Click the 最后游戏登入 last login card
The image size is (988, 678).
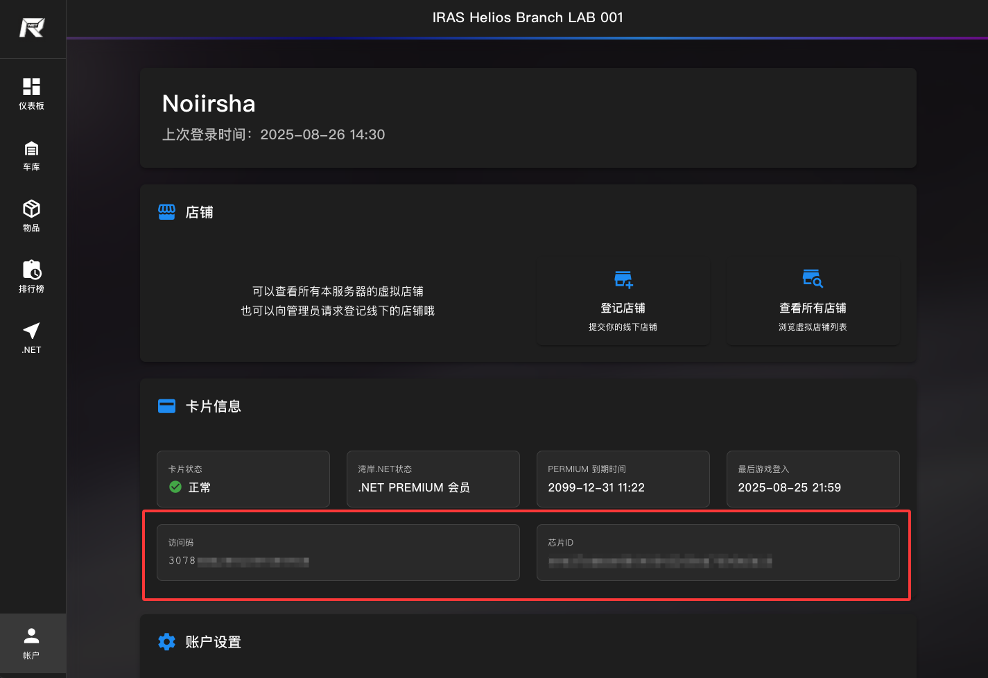click(x=813, y=479)
